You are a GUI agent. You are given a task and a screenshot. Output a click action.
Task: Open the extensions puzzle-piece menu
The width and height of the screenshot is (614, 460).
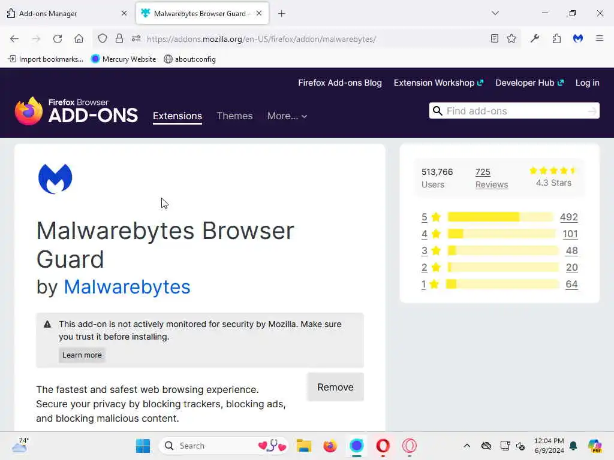tap(556, 38)
